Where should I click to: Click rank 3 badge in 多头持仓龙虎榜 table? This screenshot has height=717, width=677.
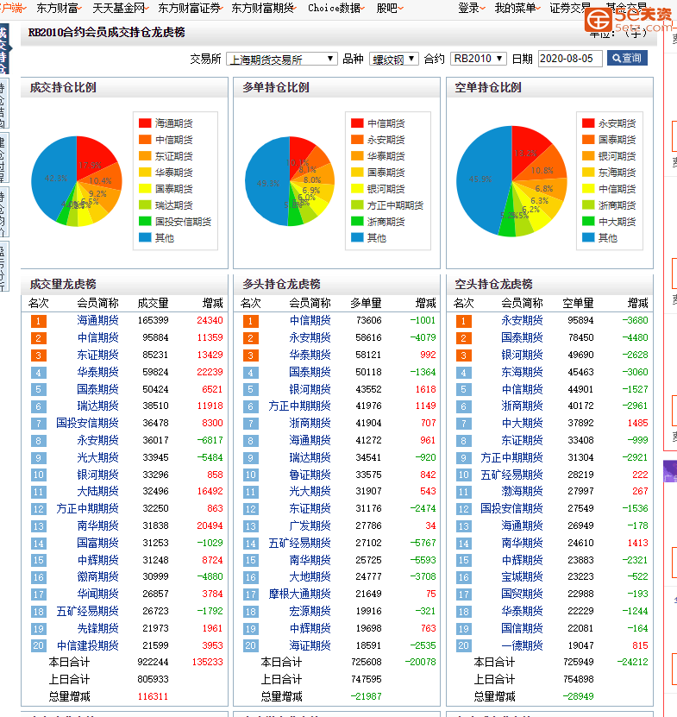point(250,355)
